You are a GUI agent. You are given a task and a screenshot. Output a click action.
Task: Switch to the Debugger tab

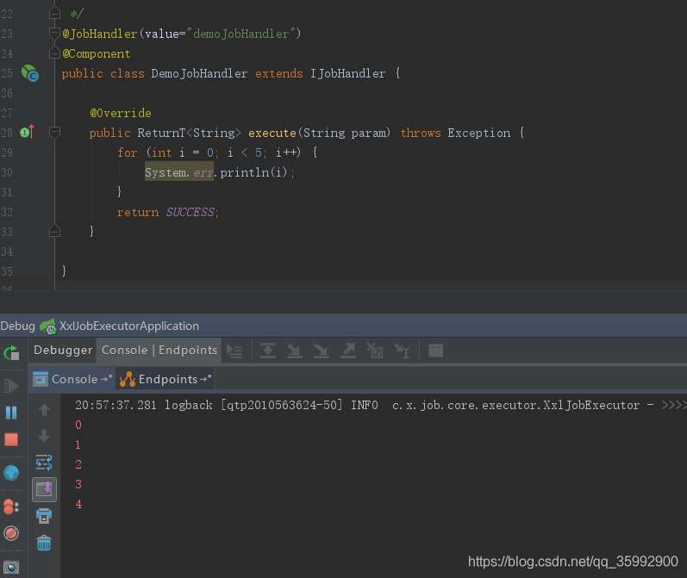point(63,351)
